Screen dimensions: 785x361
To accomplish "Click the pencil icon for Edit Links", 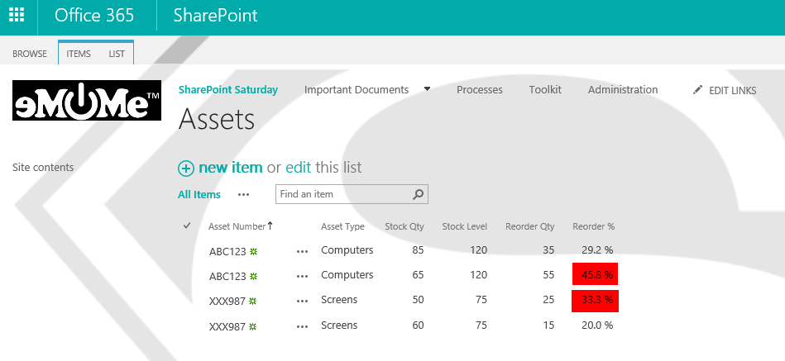I will (698, 90).
